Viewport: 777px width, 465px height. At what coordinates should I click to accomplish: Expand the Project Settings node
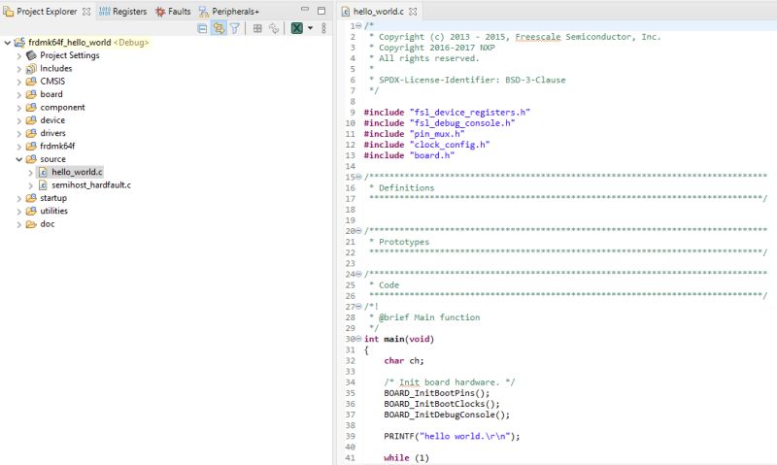18,56
